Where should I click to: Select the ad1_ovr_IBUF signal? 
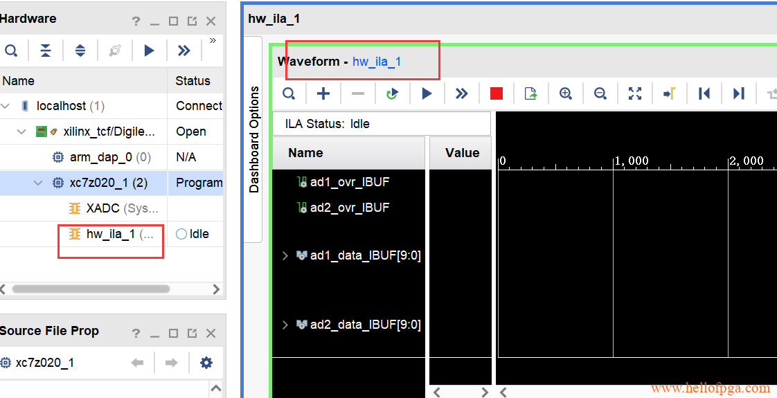tap(349, 182)
